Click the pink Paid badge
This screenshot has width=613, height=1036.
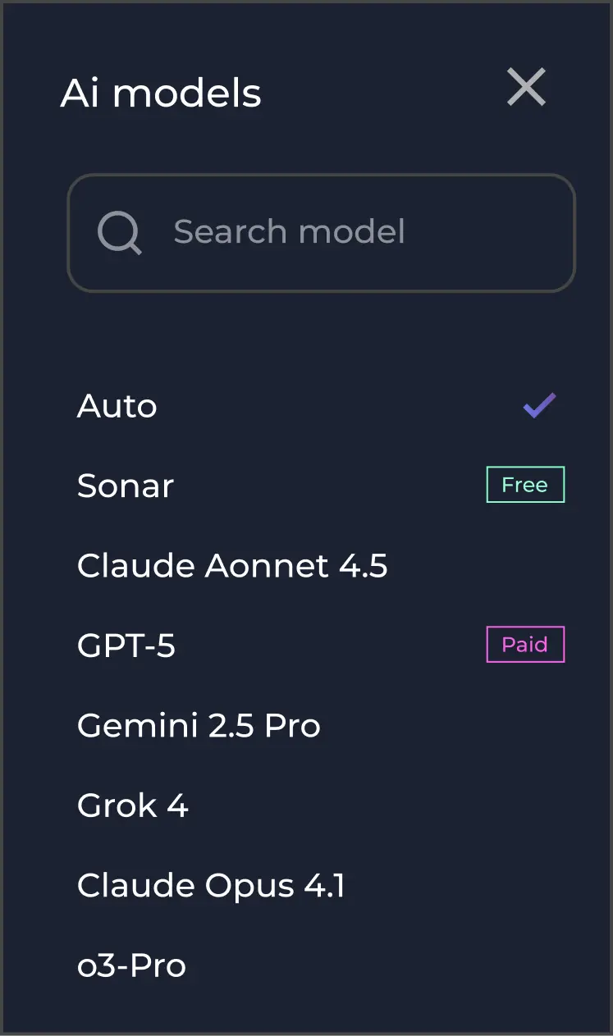525,645
